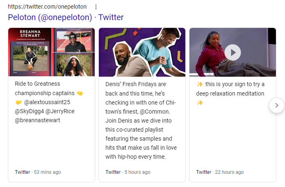Click the Twitter 22 hours ago label

[220, 172]
